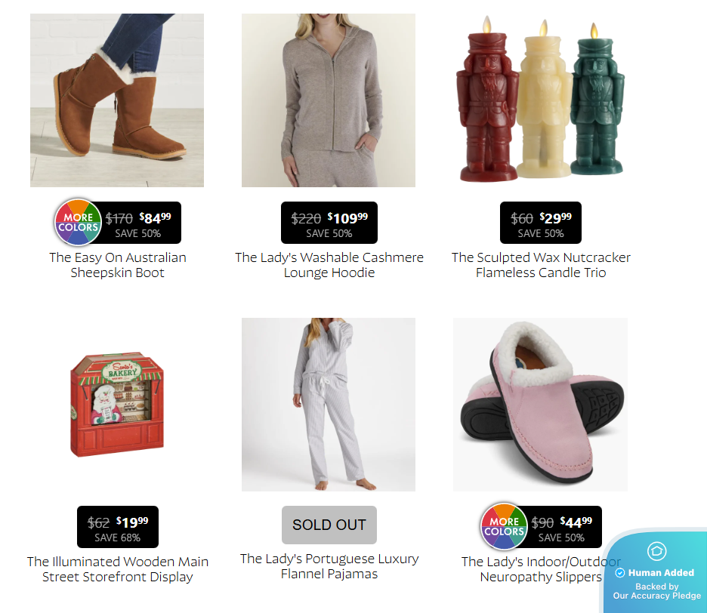The width and height of the screenshot is (707, 613).
Task: Open the Flannel Pajamas product image
Action: [x=329, y=405]
